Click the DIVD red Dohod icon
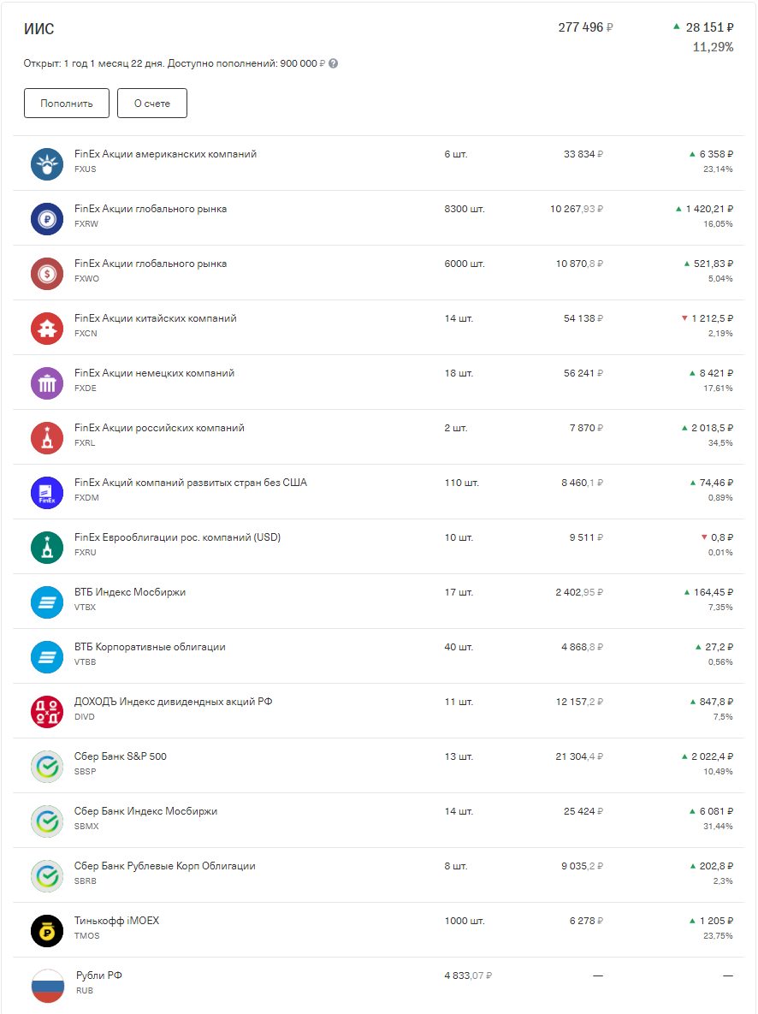 [x=47, y=712]
